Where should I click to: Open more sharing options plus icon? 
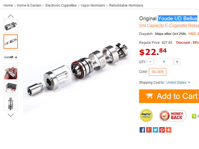coord(169,130)
